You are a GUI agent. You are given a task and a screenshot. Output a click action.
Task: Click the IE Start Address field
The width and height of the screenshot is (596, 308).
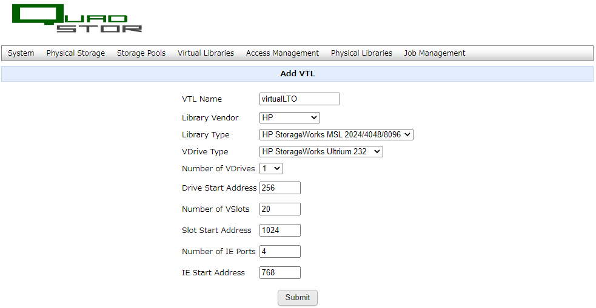[x=280, y=273]
